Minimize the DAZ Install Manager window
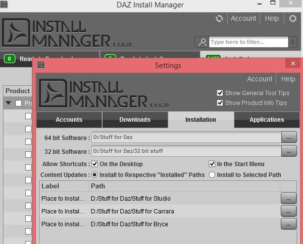This screenshot has width=303, height=244. click(x=260, y=4)
